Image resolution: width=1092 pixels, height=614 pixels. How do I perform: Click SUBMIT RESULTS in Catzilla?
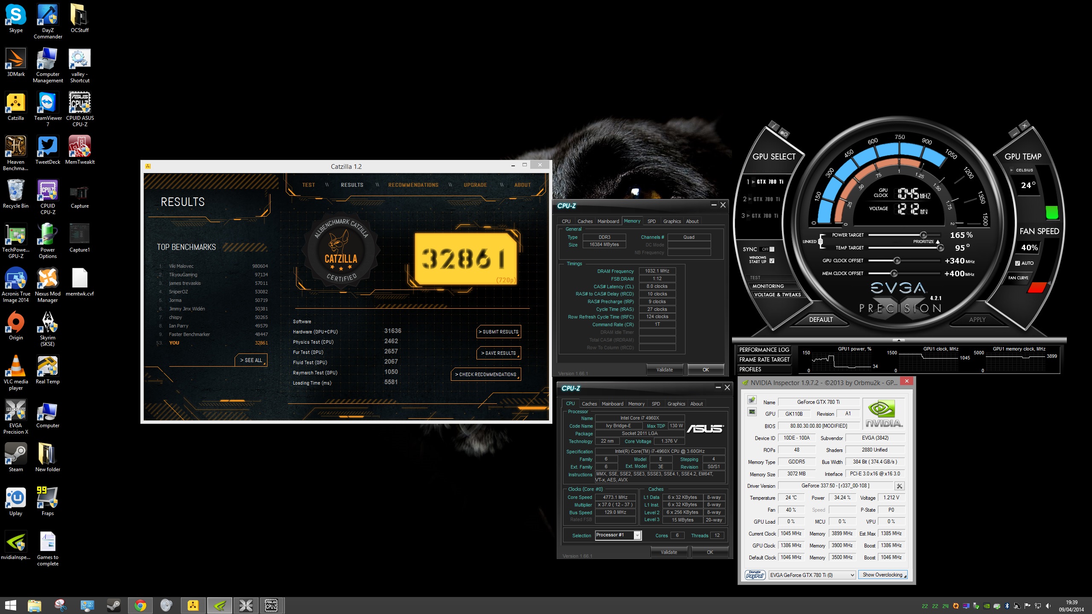(x=498, y=332)
